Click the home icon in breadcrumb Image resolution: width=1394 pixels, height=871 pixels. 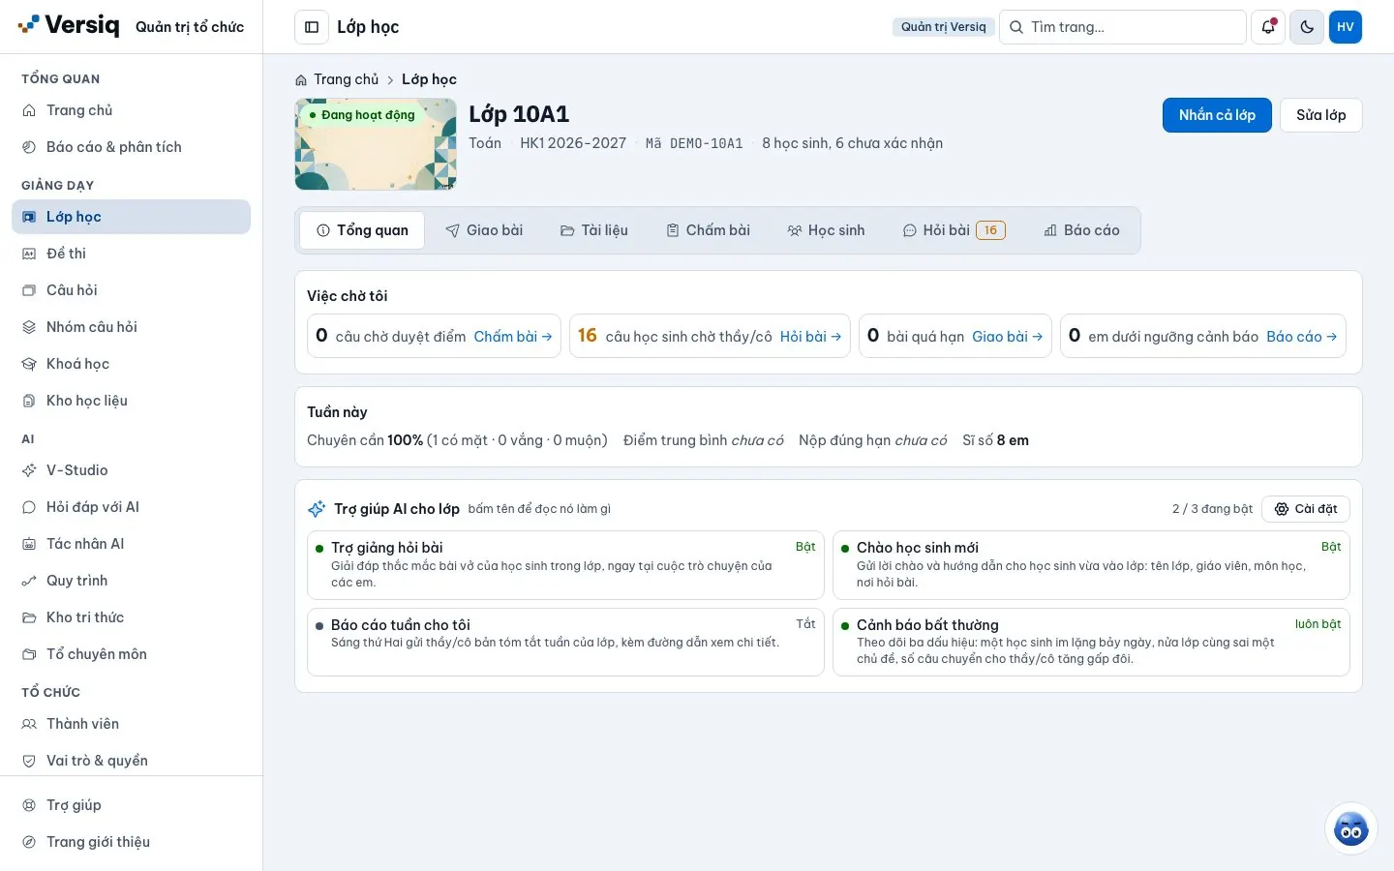pyautogui.click(x=301, y=80)
